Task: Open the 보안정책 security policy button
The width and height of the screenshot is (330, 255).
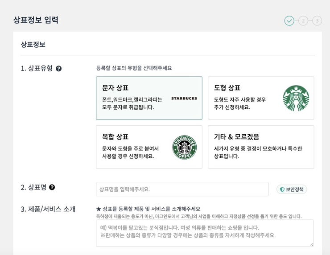Action: coord(292,189)
